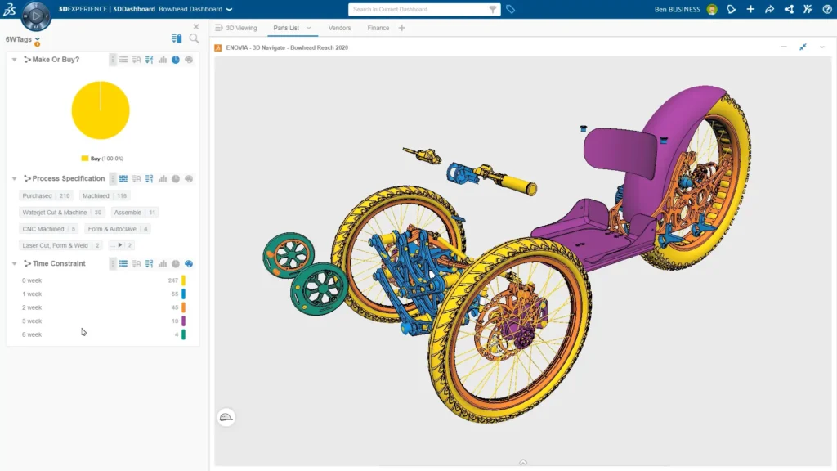Open the Parts List tab dropdown arrow
This screenshot has width=837, height=471.
[309, 27]
